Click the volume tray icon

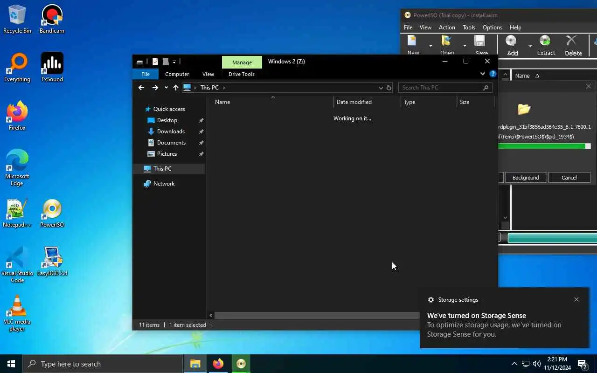click(x=537, y=364)
